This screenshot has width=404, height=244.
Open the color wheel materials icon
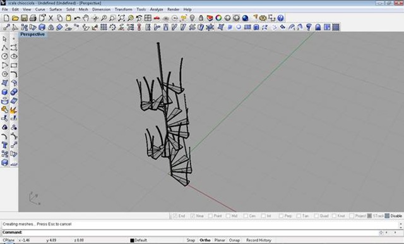coord(218,18)
